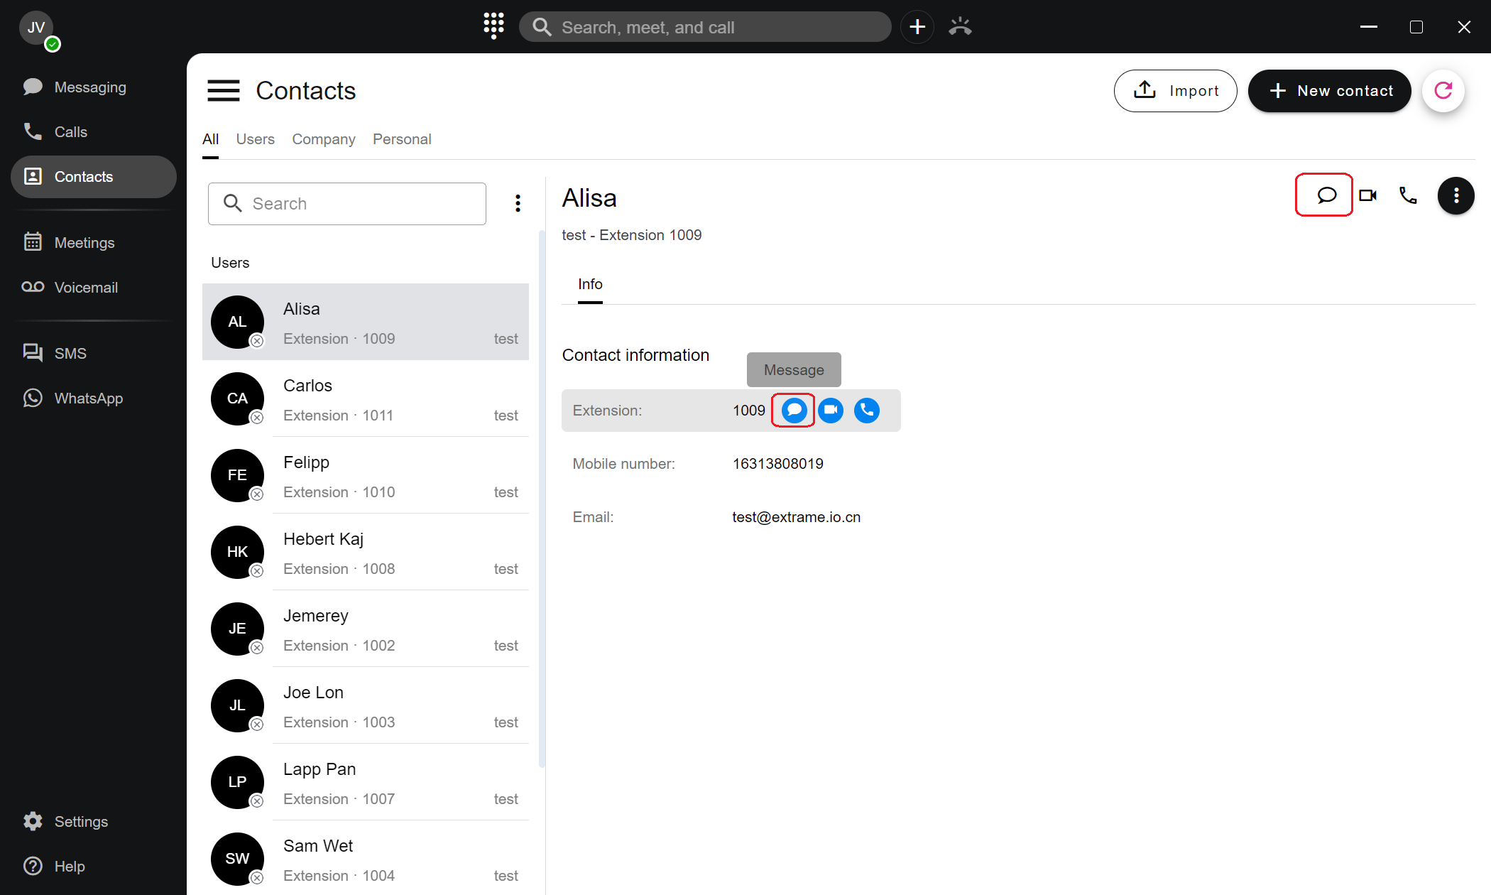Start video call with Alisa from header
This screenshot has width=1491, height=895.
(x=1367, y=195)
